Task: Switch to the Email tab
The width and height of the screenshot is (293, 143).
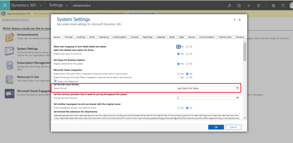Action: [x=92, y=37]
